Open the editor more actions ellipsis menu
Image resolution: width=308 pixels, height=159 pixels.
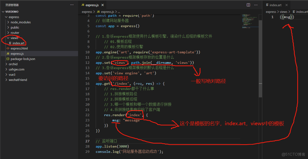tap(256, 5)
